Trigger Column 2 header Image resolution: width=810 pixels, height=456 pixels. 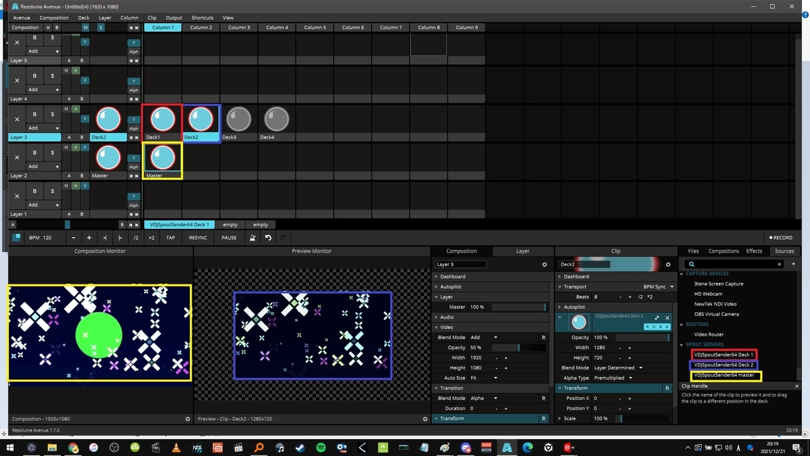200,28
